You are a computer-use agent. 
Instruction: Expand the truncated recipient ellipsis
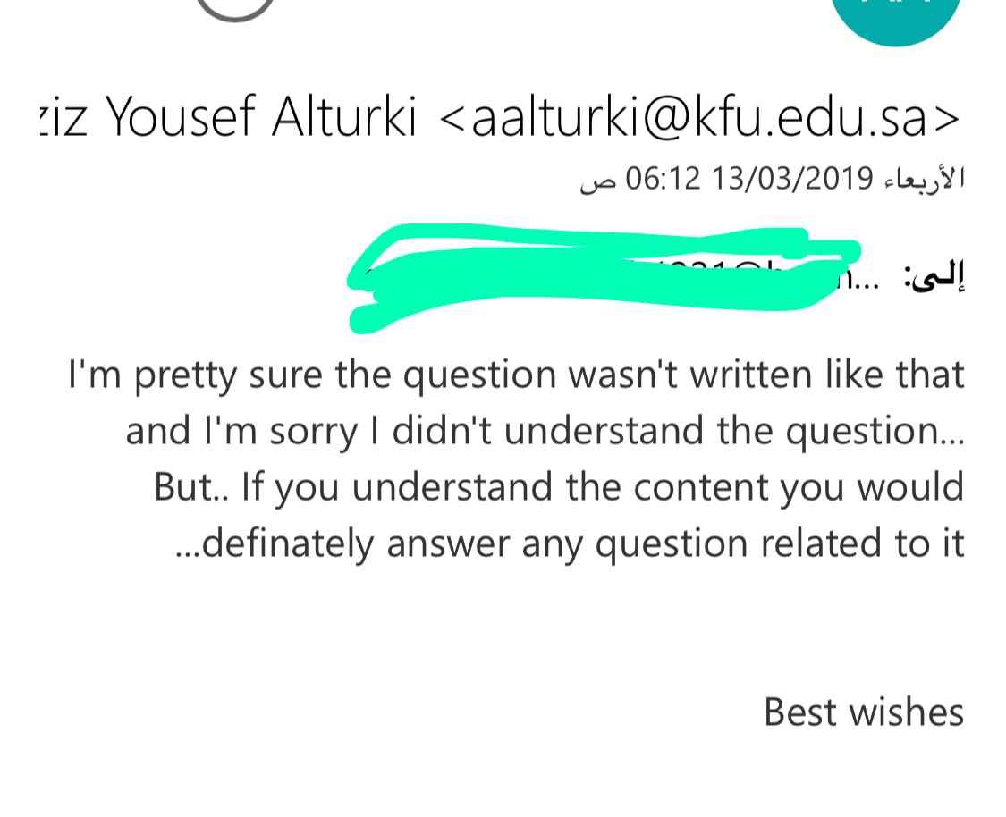coord(864,281)
